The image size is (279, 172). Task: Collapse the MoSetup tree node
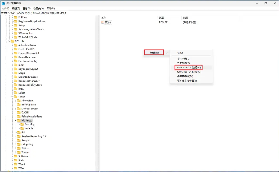pyautogui.click(x=16, y=120)
